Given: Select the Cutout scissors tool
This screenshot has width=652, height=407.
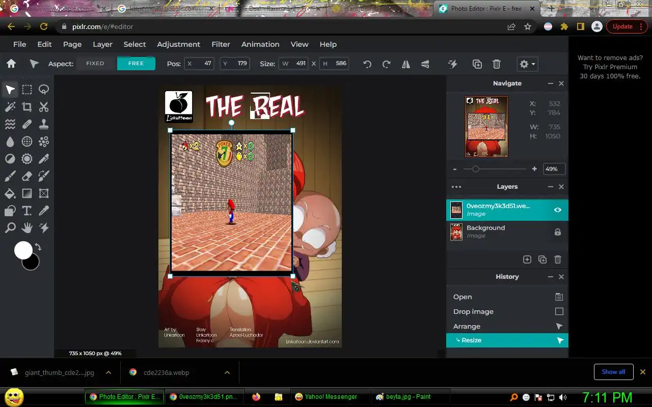Looking at the screenshot, I should point(44,107).
